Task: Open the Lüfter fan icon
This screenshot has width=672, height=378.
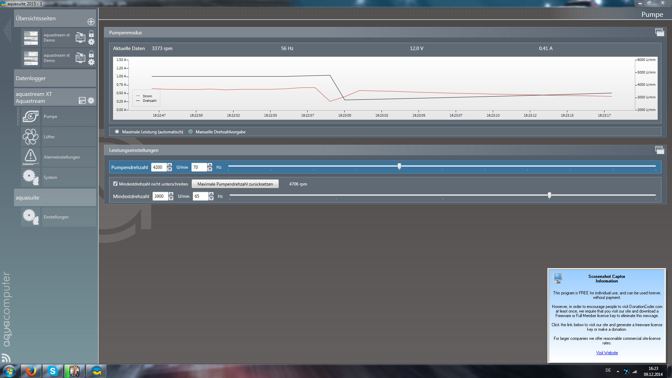Action: [x=31, y=137]
